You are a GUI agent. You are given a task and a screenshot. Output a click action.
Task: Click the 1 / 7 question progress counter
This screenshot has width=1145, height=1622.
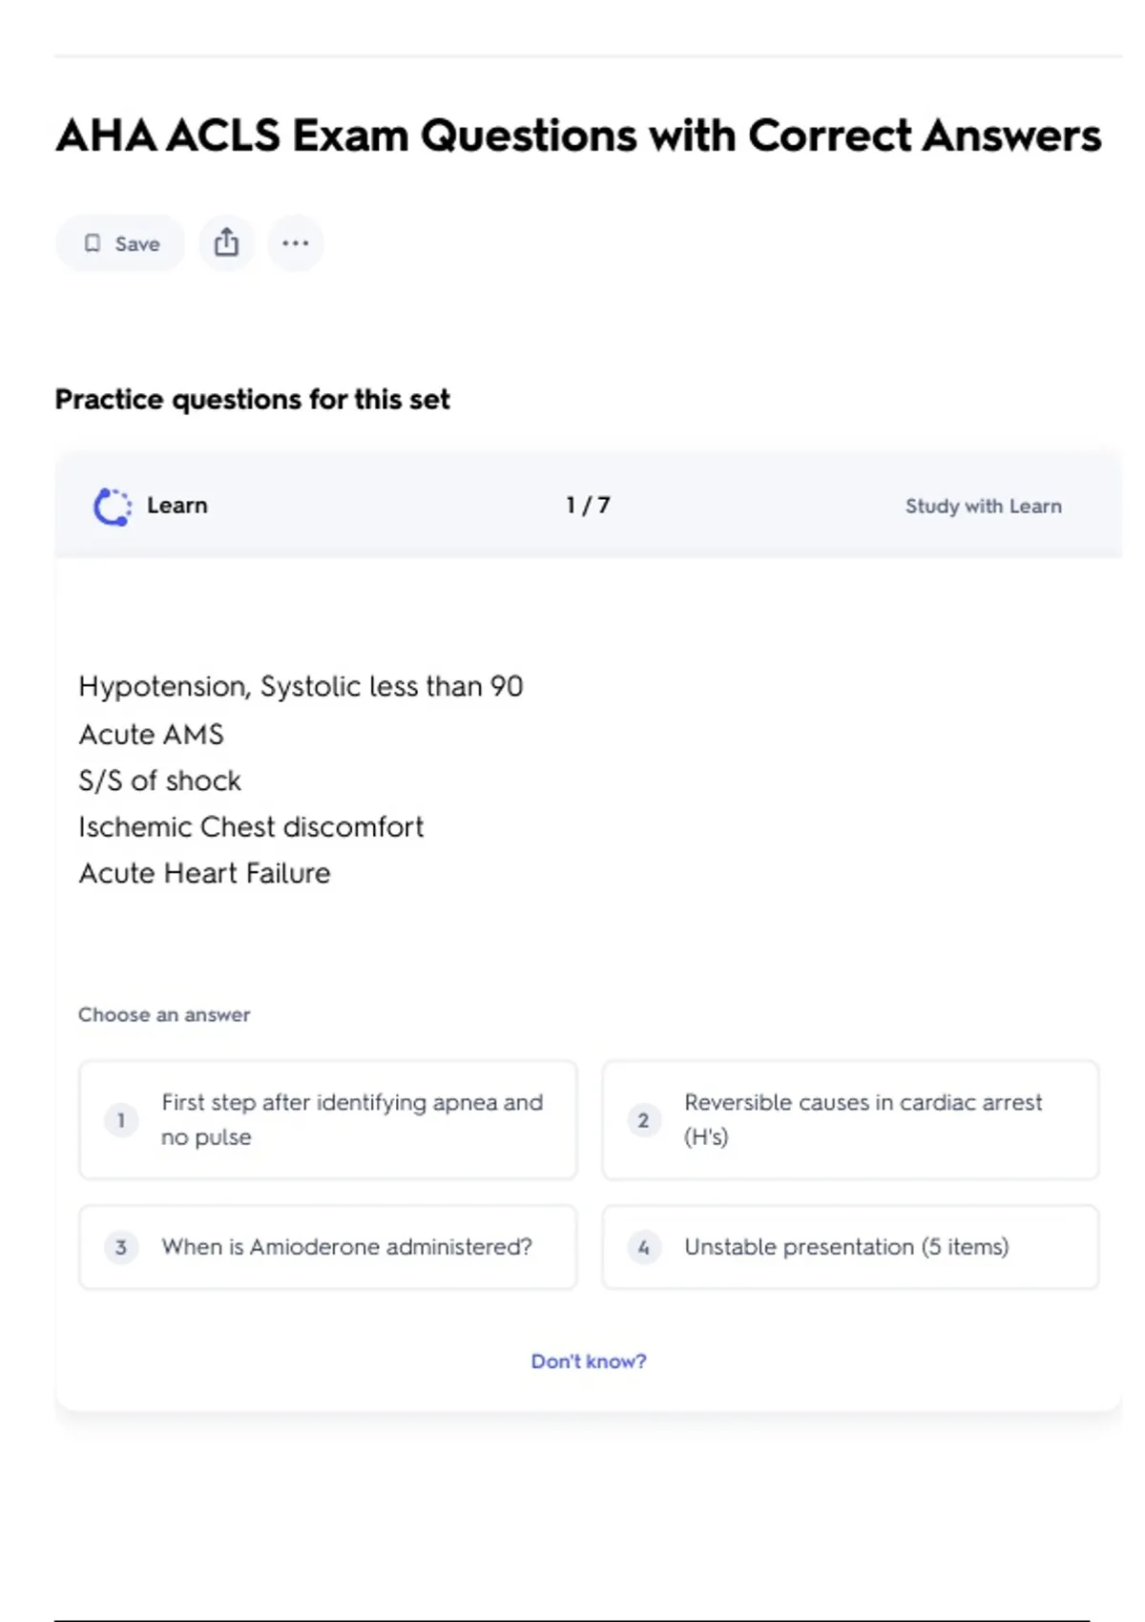coord(588,506)
